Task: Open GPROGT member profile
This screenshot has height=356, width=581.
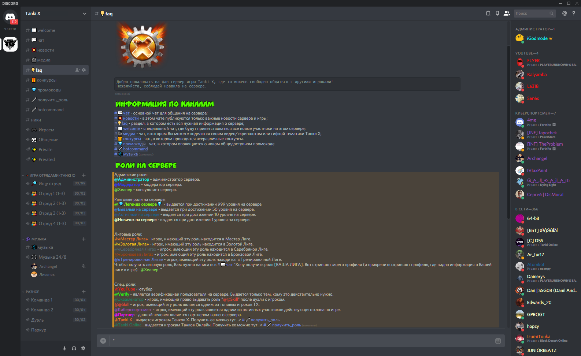Action: point(545,315)
